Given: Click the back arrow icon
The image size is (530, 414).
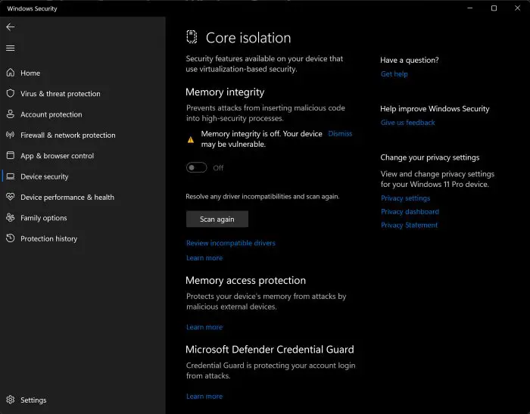Looking at the screenshot, I should click(10, 27).
